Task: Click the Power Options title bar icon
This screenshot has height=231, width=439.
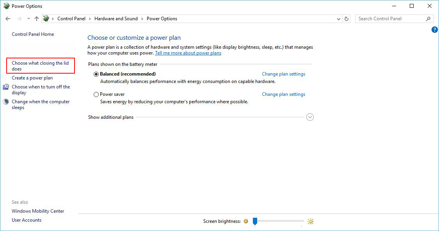Action: 6,6
